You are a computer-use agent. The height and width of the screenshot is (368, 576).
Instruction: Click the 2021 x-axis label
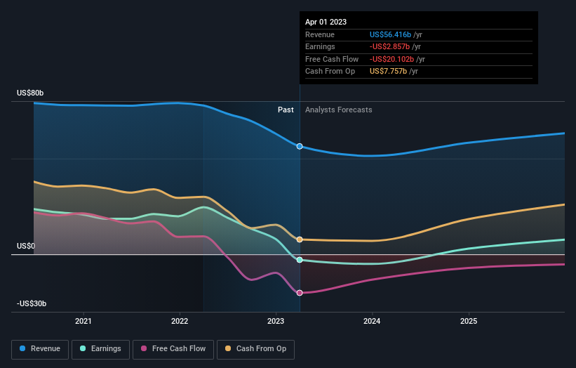[x=83, y=321]
